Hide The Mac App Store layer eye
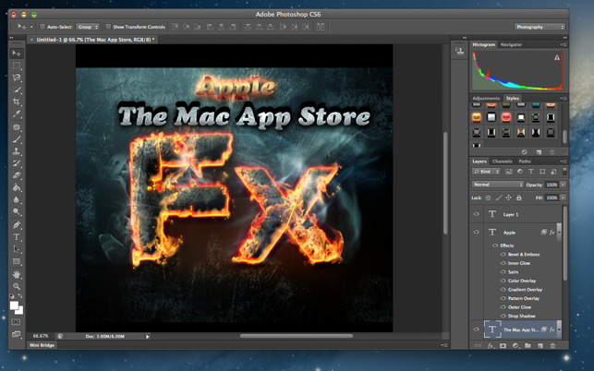 tap(476, 329)
